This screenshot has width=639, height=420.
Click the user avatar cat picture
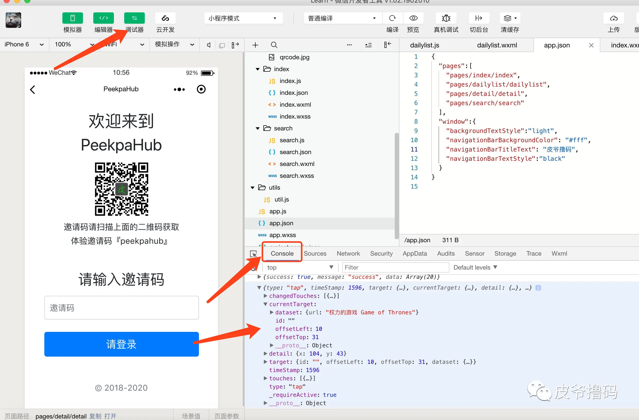(13, 20)
